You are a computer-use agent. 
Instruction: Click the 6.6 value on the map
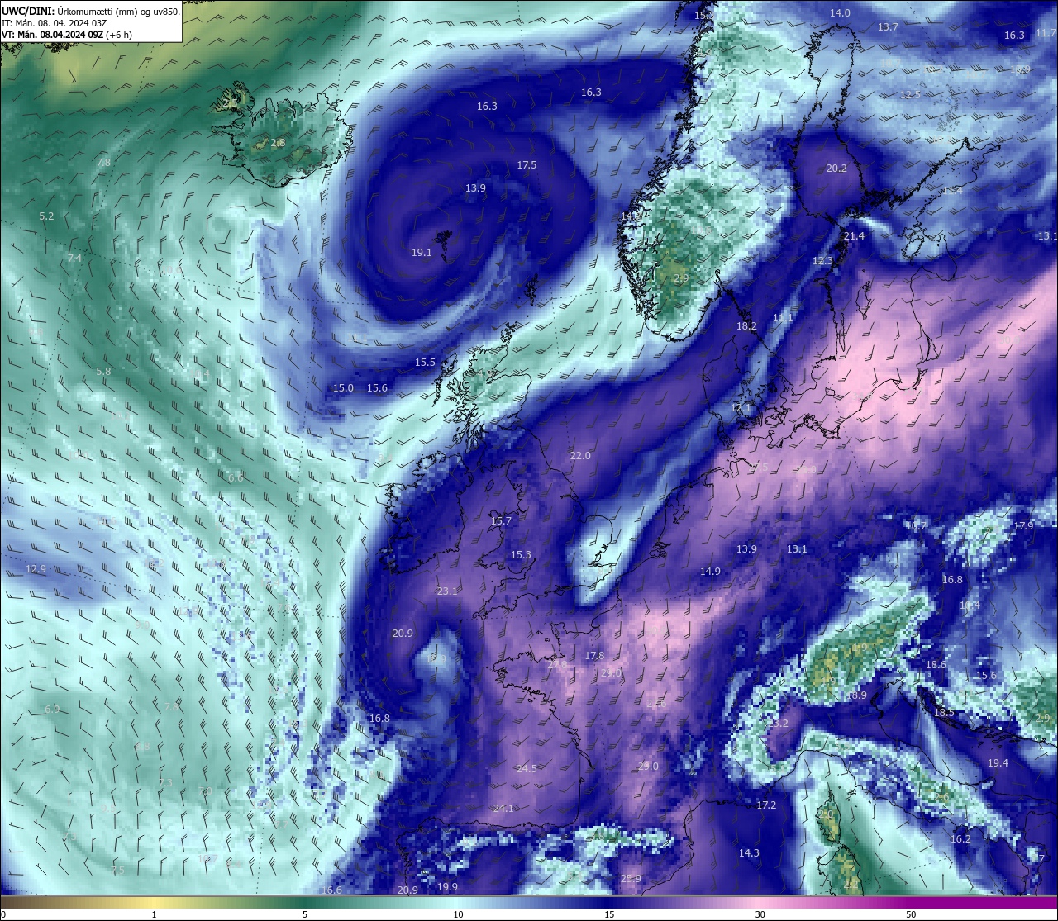coord(236,478)
